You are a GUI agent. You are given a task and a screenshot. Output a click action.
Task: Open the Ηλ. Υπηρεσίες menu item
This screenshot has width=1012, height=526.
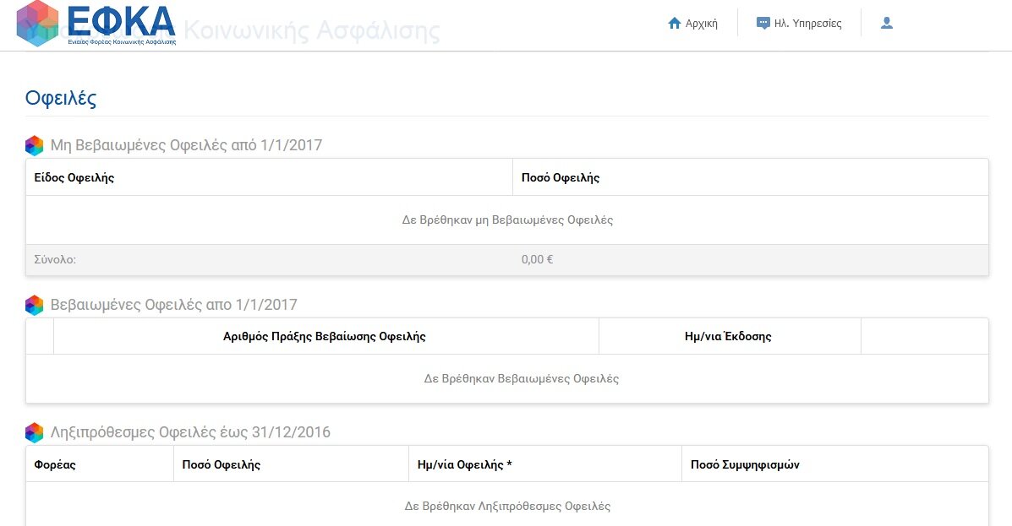pyautogui.click(x=807, y=24)
